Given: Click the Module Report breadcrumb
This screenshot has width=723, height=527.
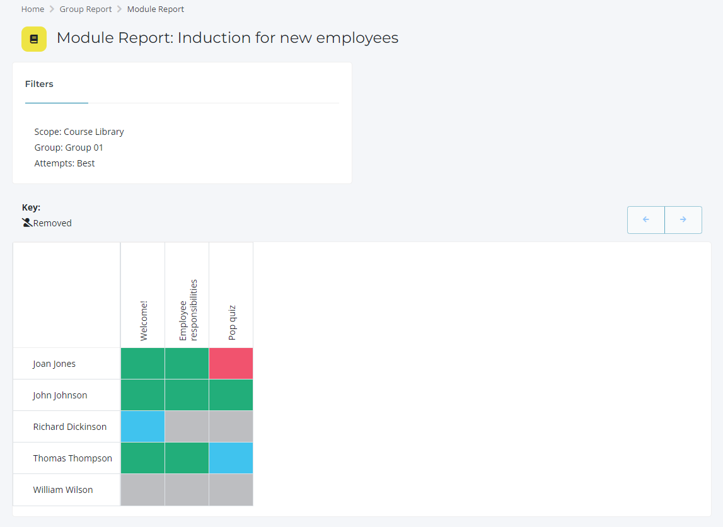Looking at the screenshot, I should tap(156, 9).
